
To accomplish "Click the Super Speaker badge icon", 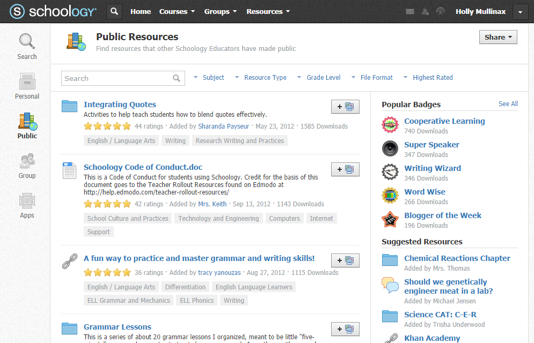I will (390, 148).
